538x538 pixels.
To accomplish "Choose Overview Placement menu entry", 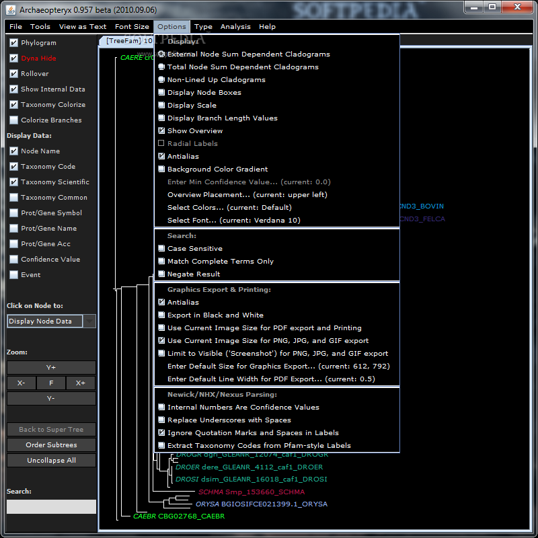I will (x=277, y=194).
